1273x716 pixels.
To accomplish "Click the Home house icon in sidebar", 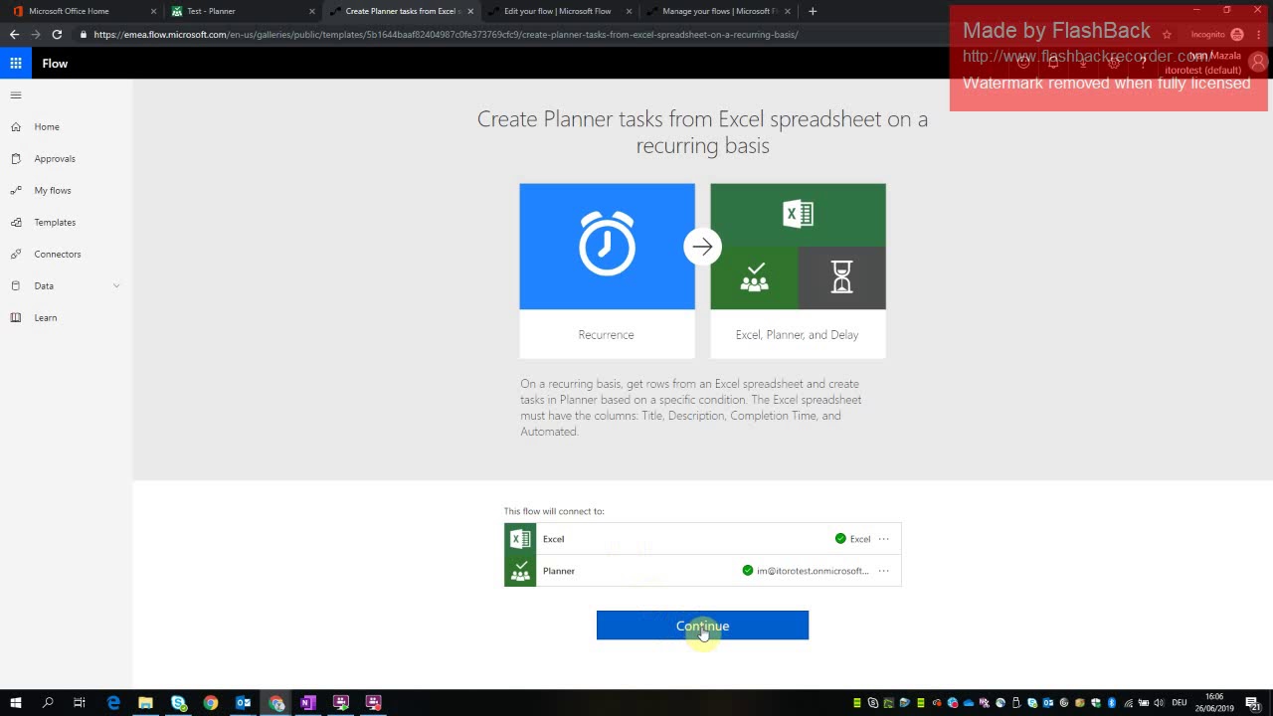I will click(x=16, y=127).
